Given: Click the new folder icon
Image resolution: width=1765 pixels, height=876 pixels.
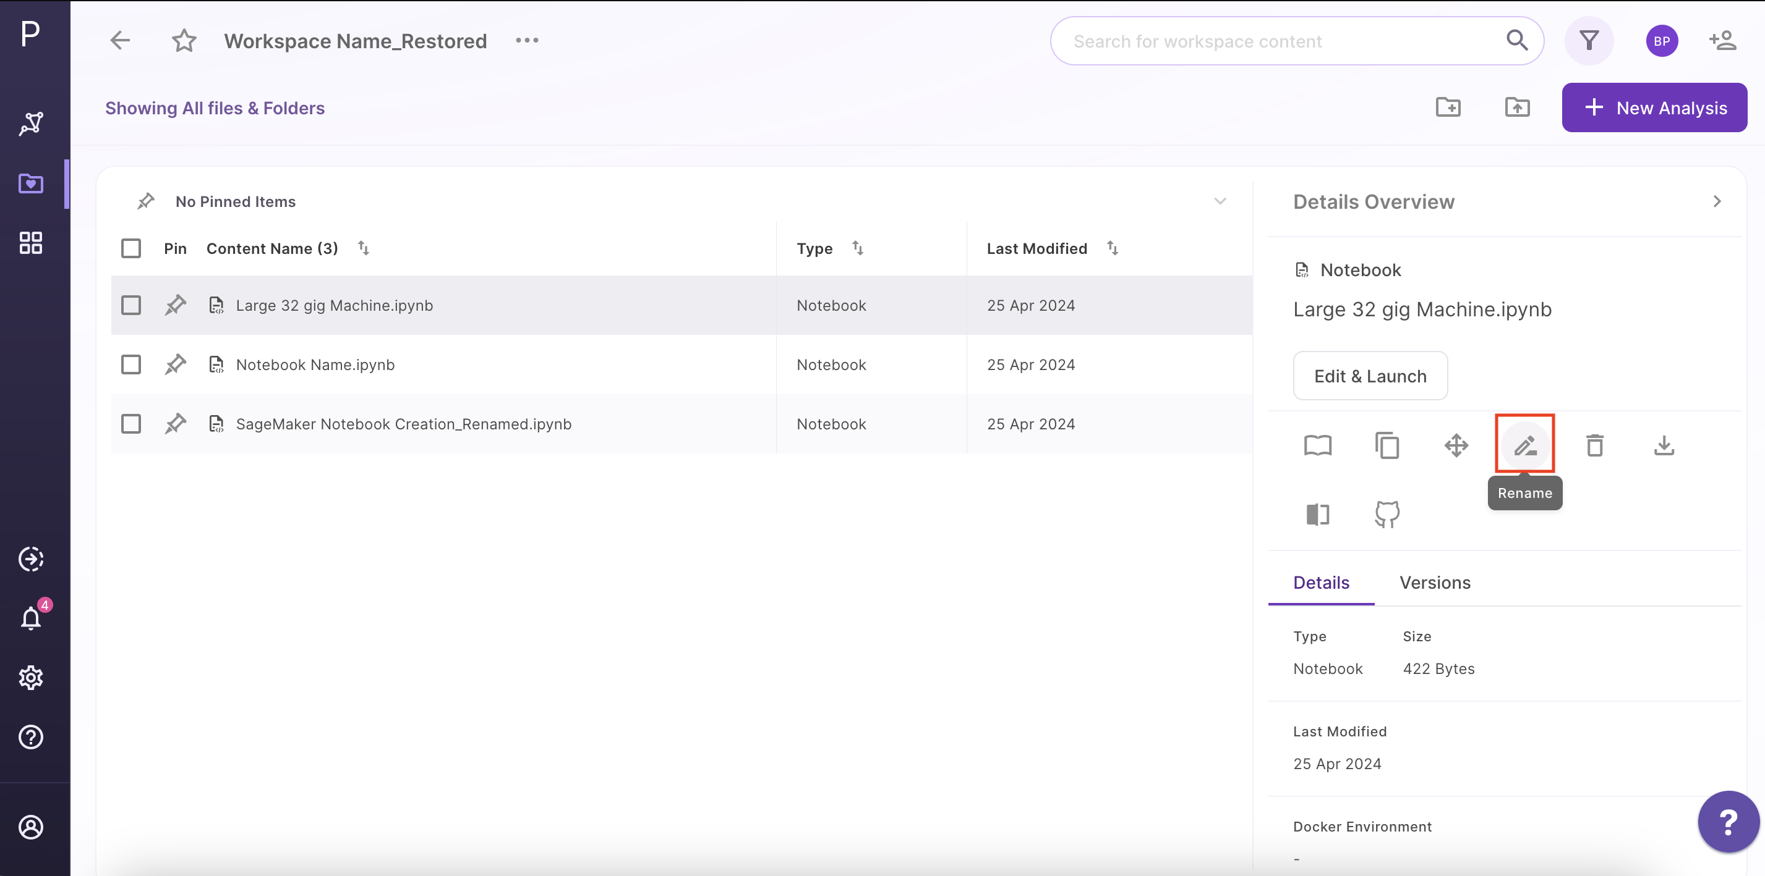Looking at the screenshot, I should tap(1448, 107).
